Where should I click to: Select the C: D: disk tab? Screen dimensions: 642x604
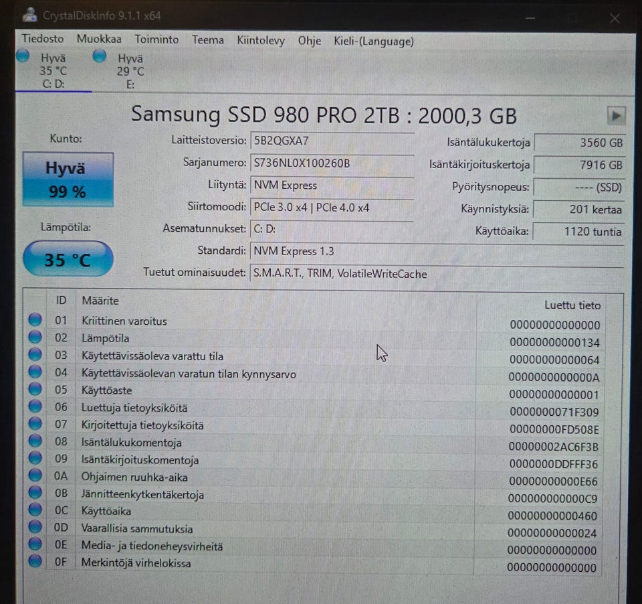point(53,70)
